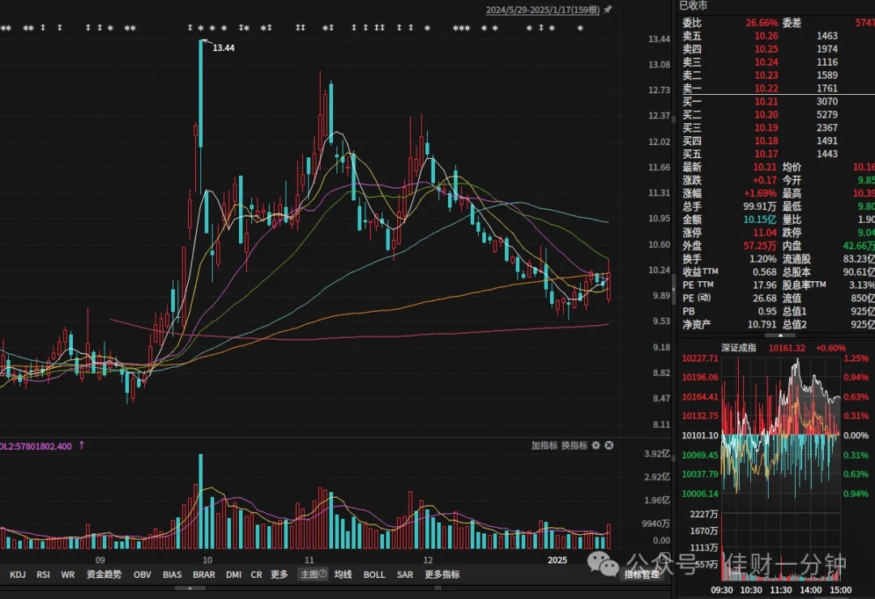Toggle right panel using arrow beside PE TTM row
The image size is (875, 599).
click(x=673, y=288)
